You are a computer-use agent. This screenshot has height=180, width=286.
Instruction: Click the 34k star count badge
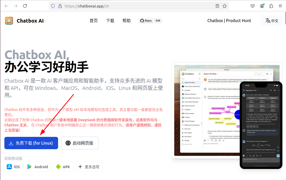point(158,21)
